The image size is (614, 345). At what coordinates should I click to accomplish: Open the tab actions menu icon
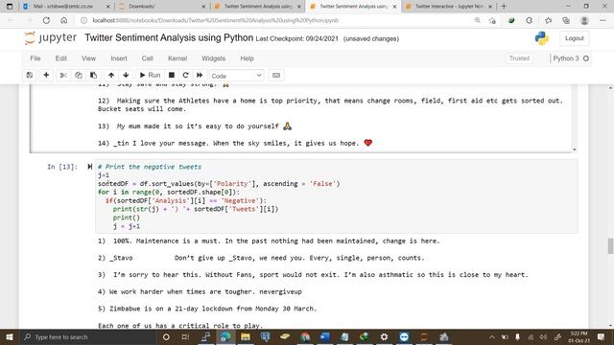point(10,7)
